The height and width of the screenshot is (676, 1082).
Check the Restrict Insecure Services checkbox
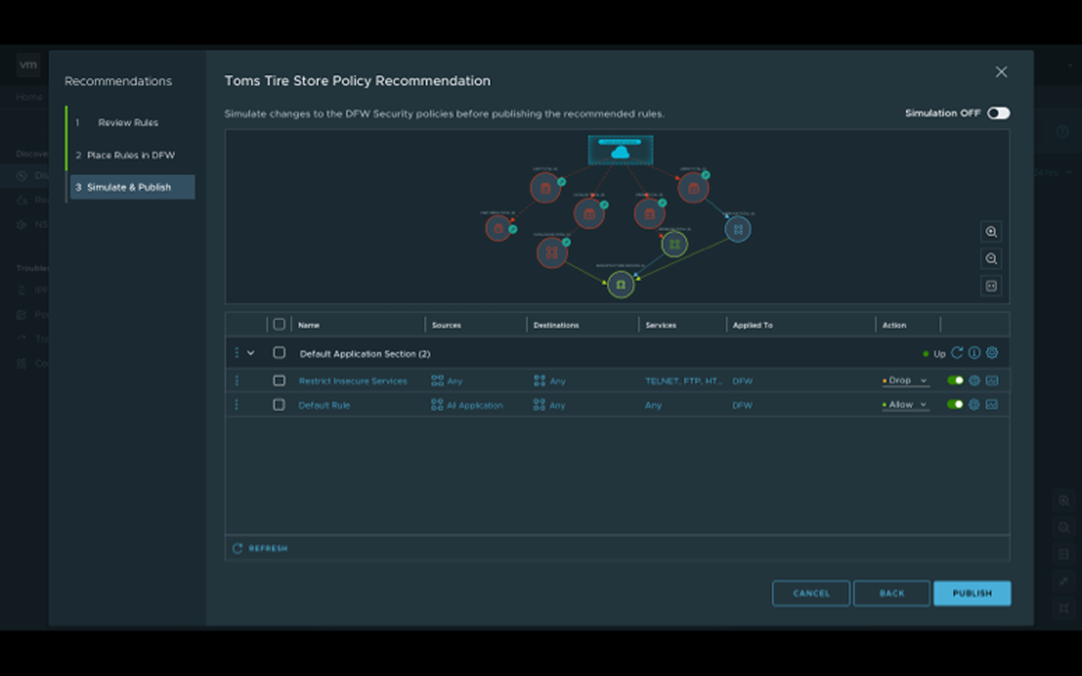click(279, 381)
